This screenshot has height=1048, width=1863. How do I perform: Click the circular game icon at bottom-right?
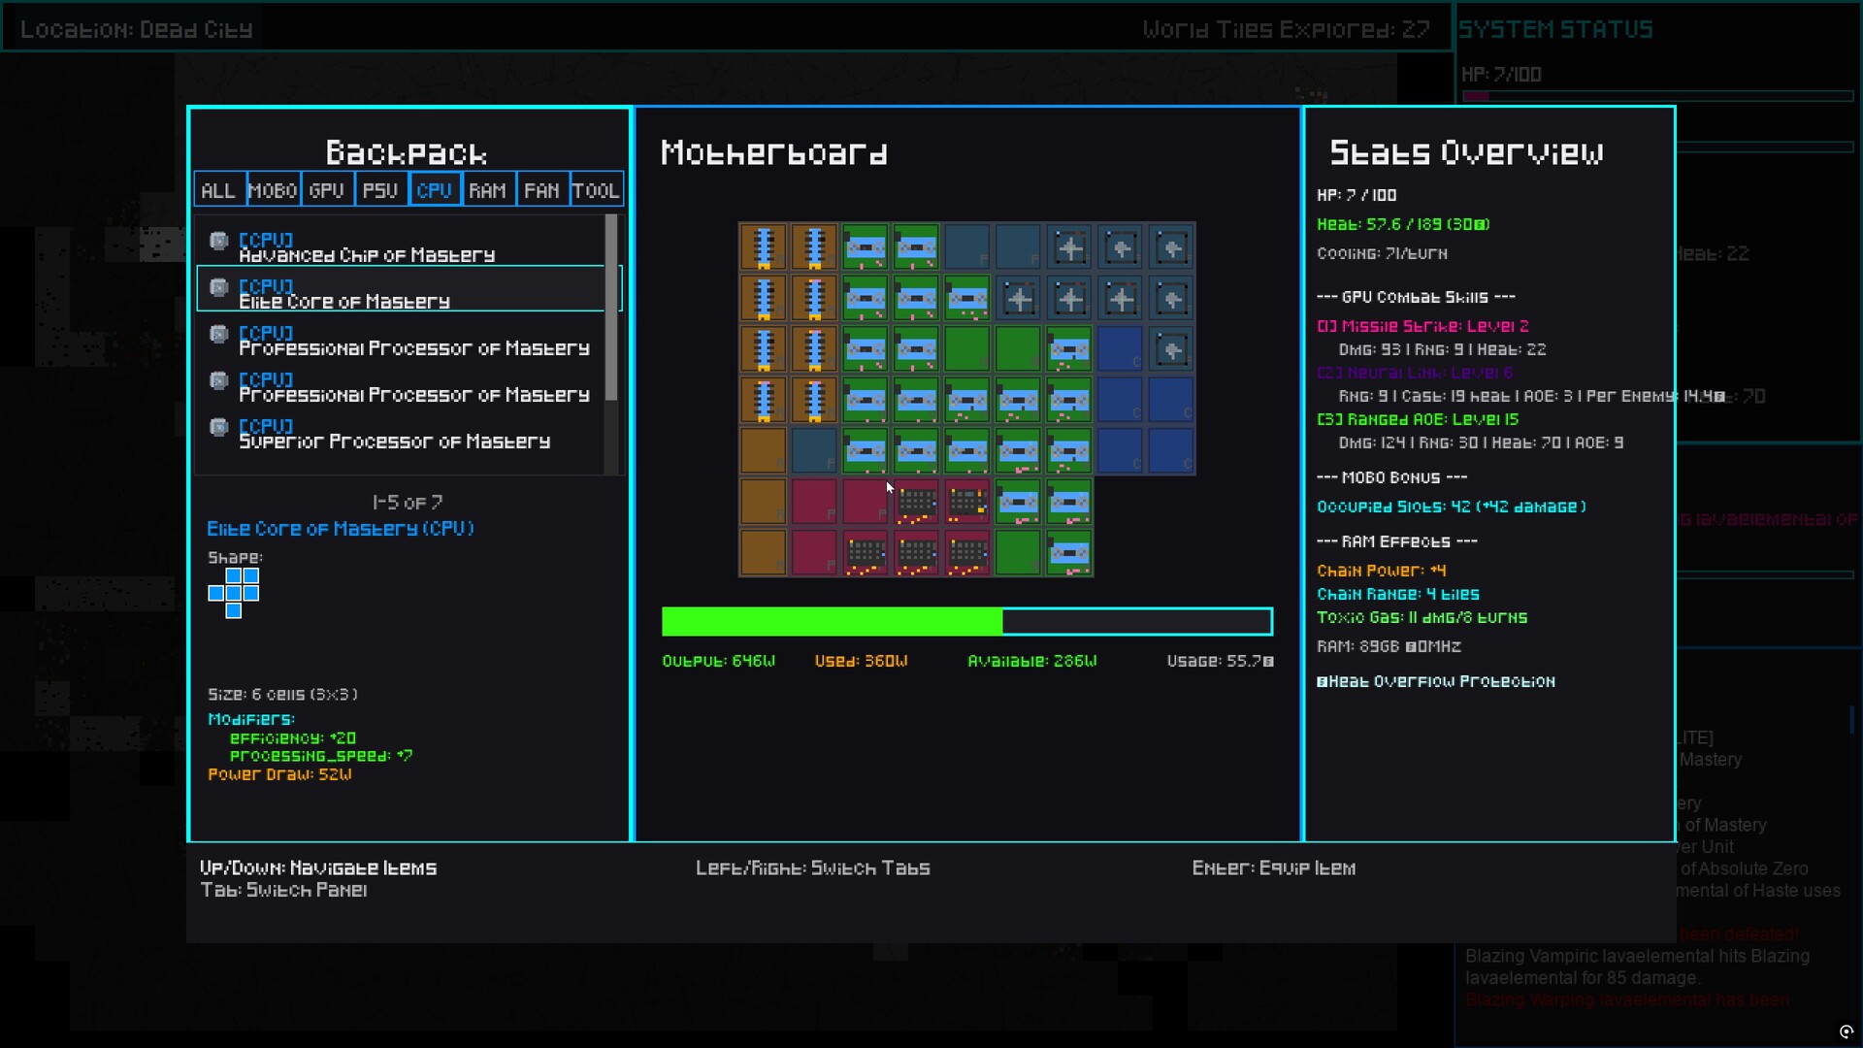pos(1847,1032)
